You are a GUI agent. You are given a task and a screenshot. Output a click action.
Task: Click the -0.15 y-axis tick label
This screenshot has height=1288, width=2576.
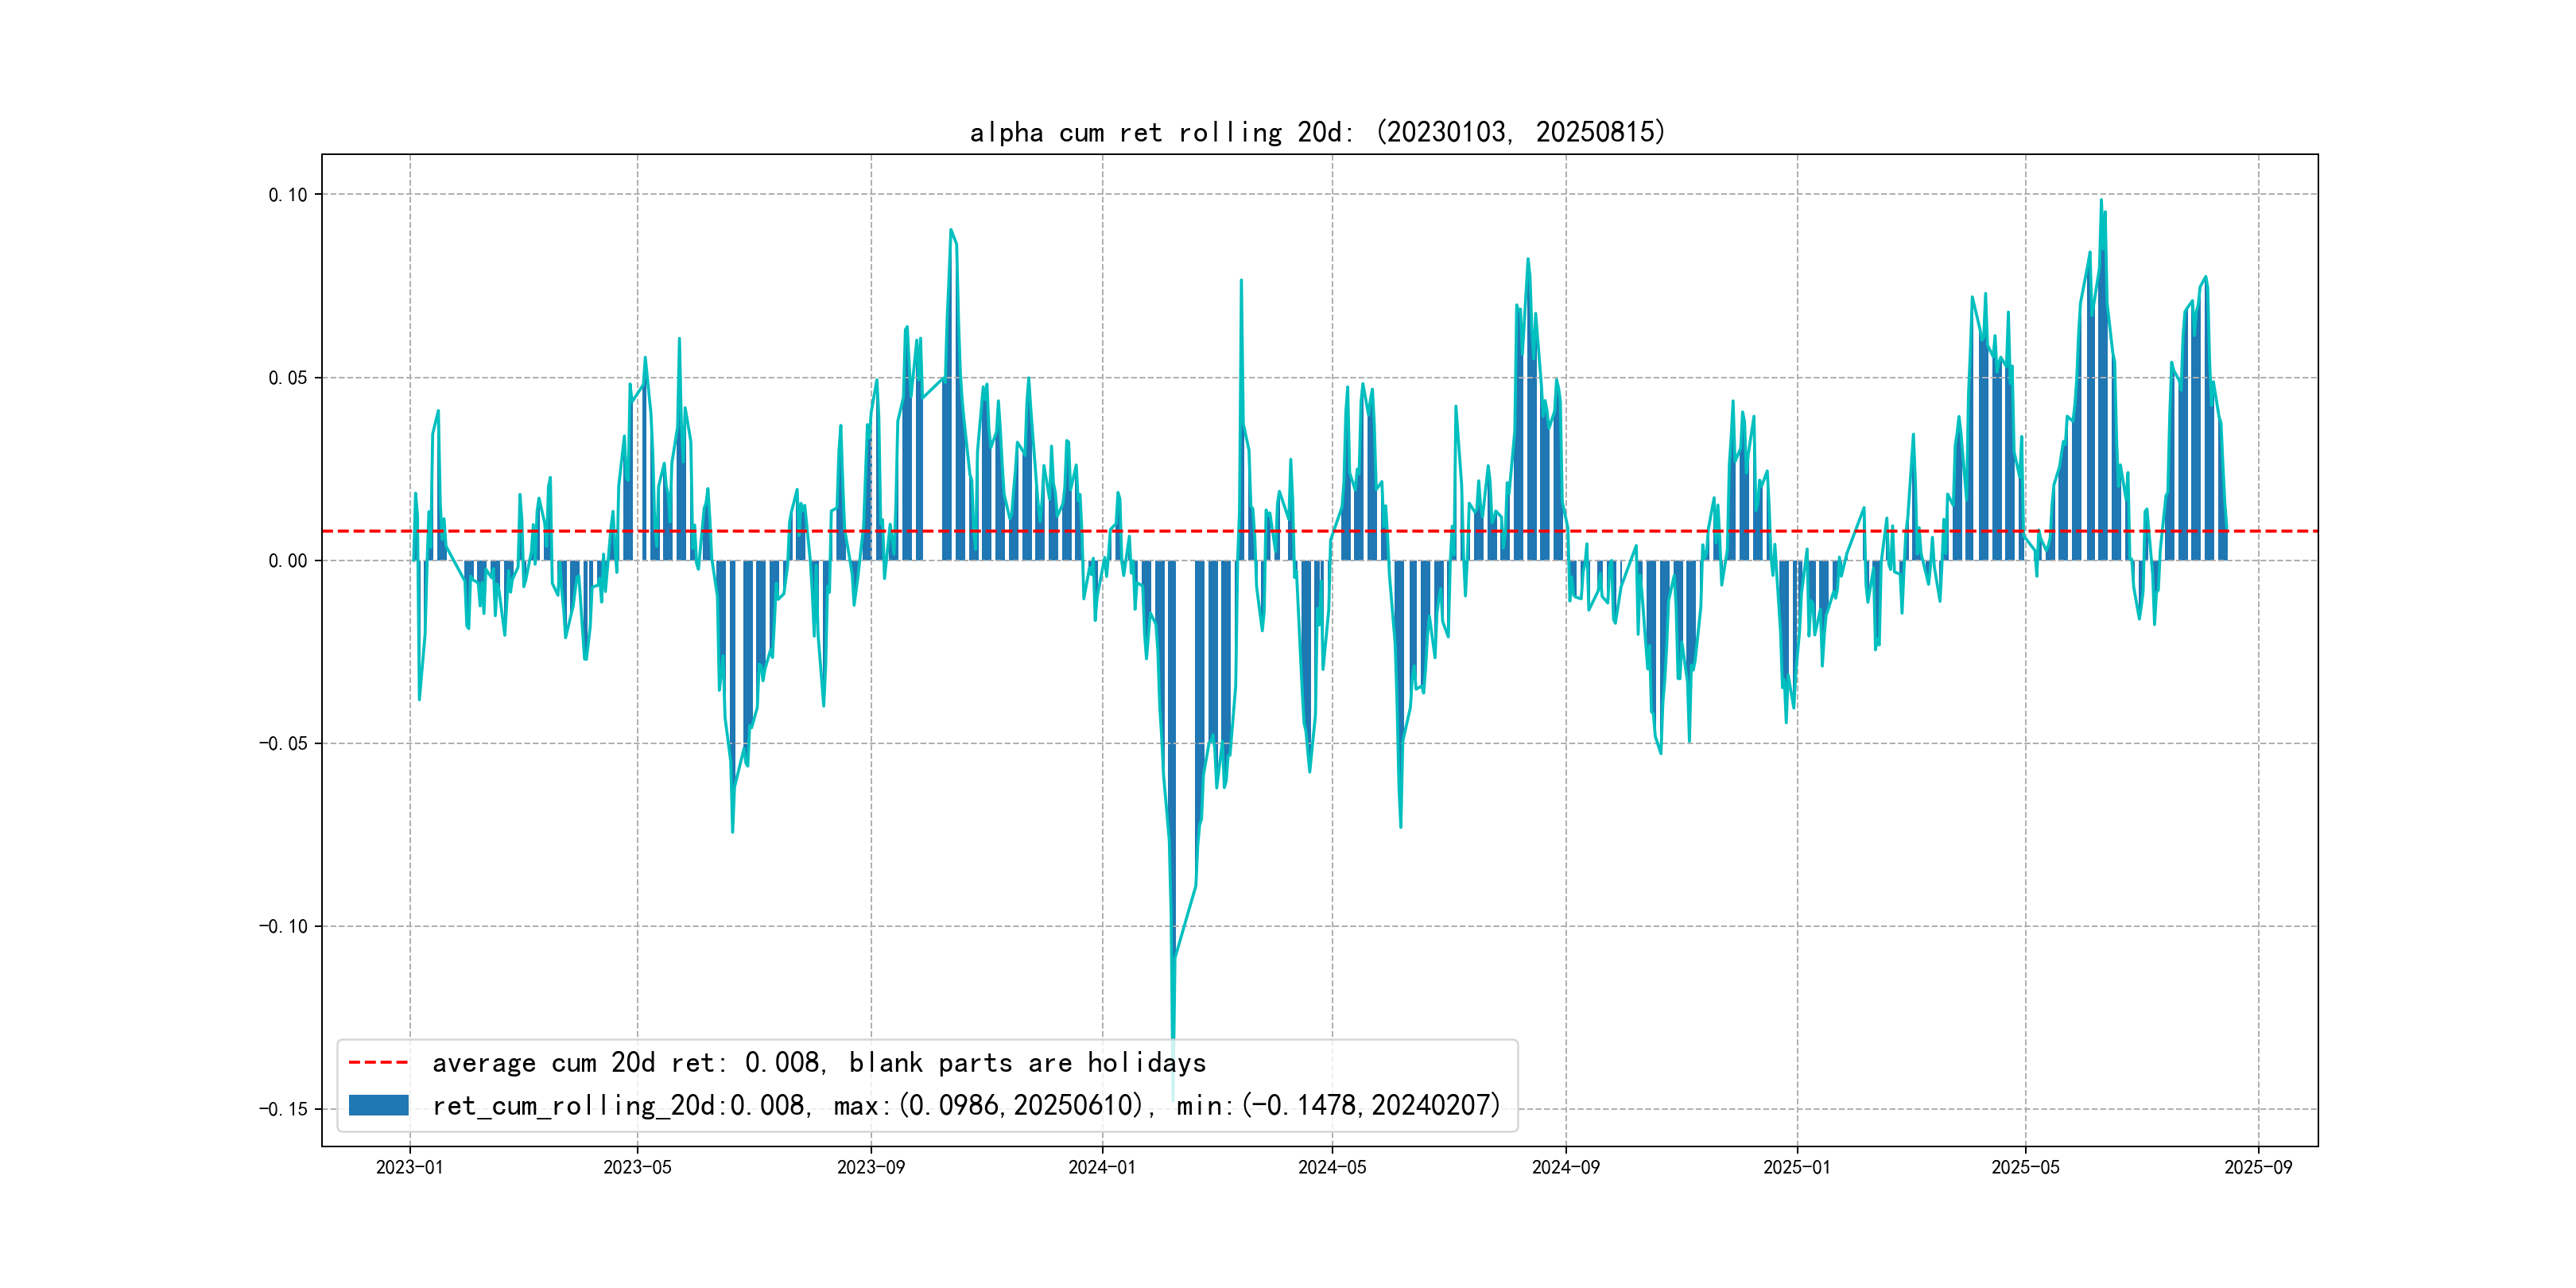tap(283, 1109)
